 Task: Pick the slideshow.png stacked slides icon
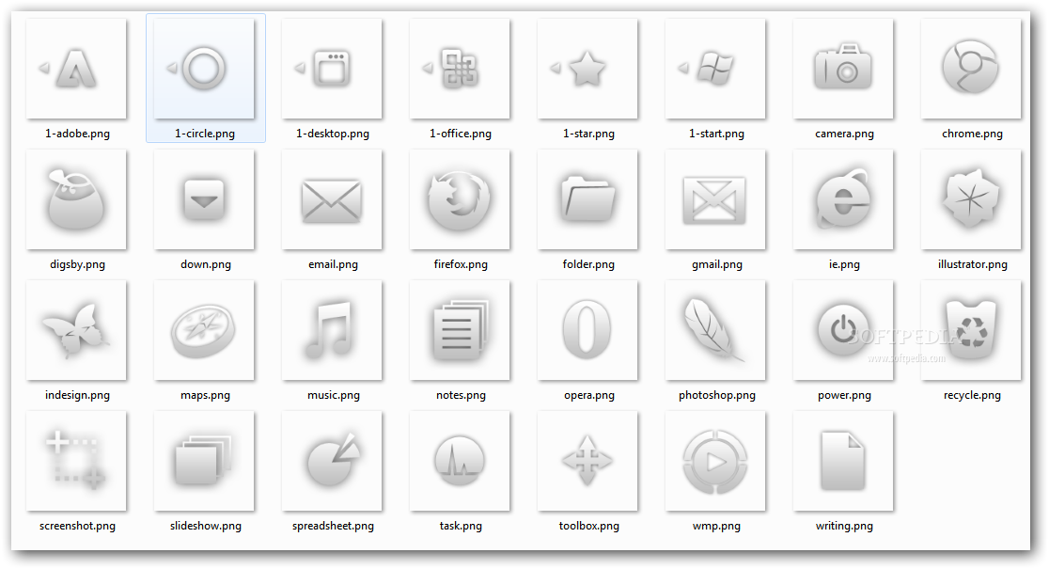[x=204, y=461]
